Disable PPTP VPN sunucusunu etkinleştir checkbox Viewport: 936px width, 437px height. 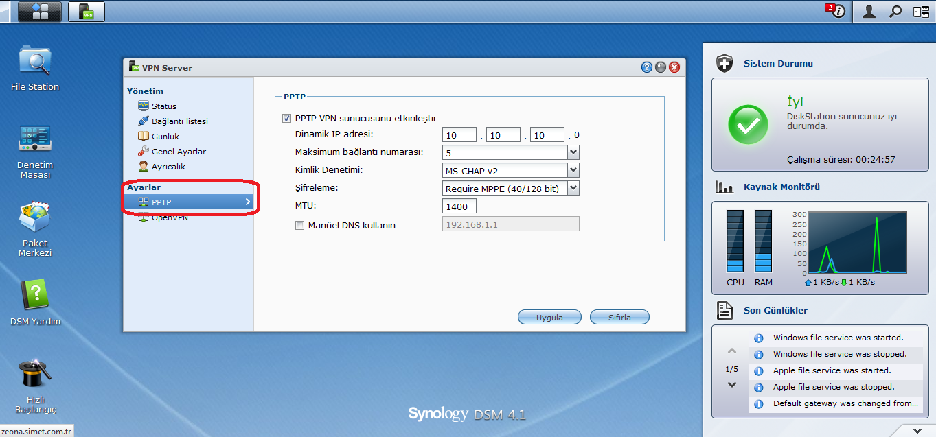[286, 118]
